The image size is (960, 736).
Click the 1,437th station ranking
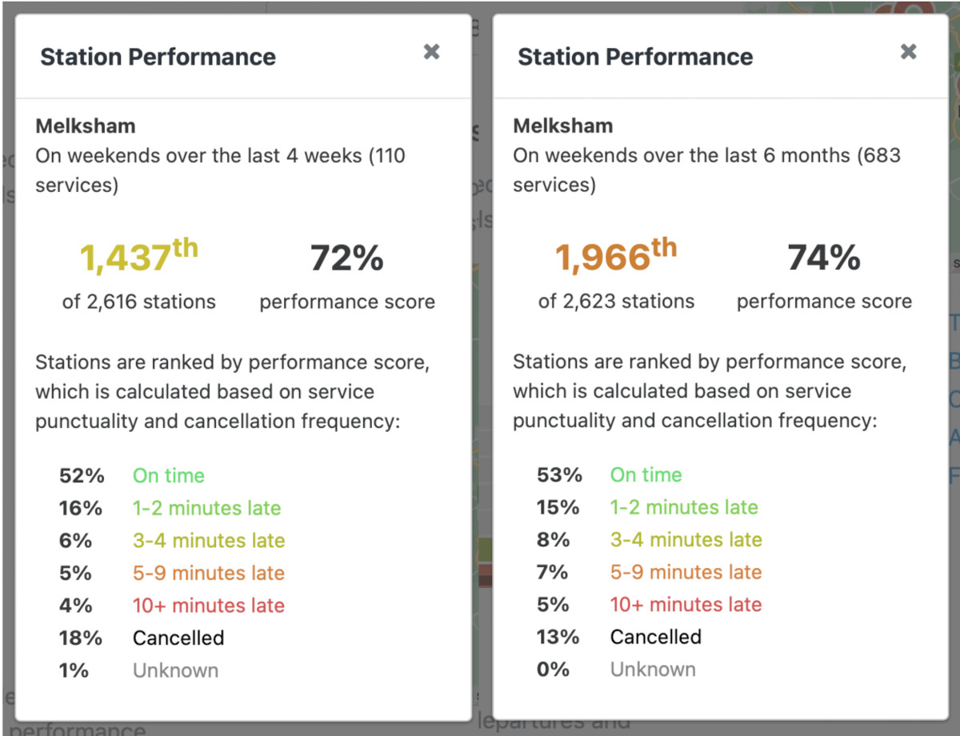(x=138, y=257)
